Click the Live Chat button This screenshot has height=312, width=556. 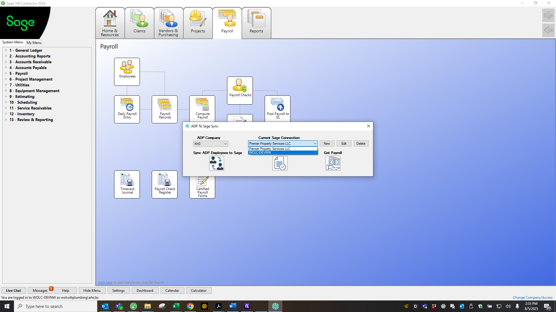[13, 291]
